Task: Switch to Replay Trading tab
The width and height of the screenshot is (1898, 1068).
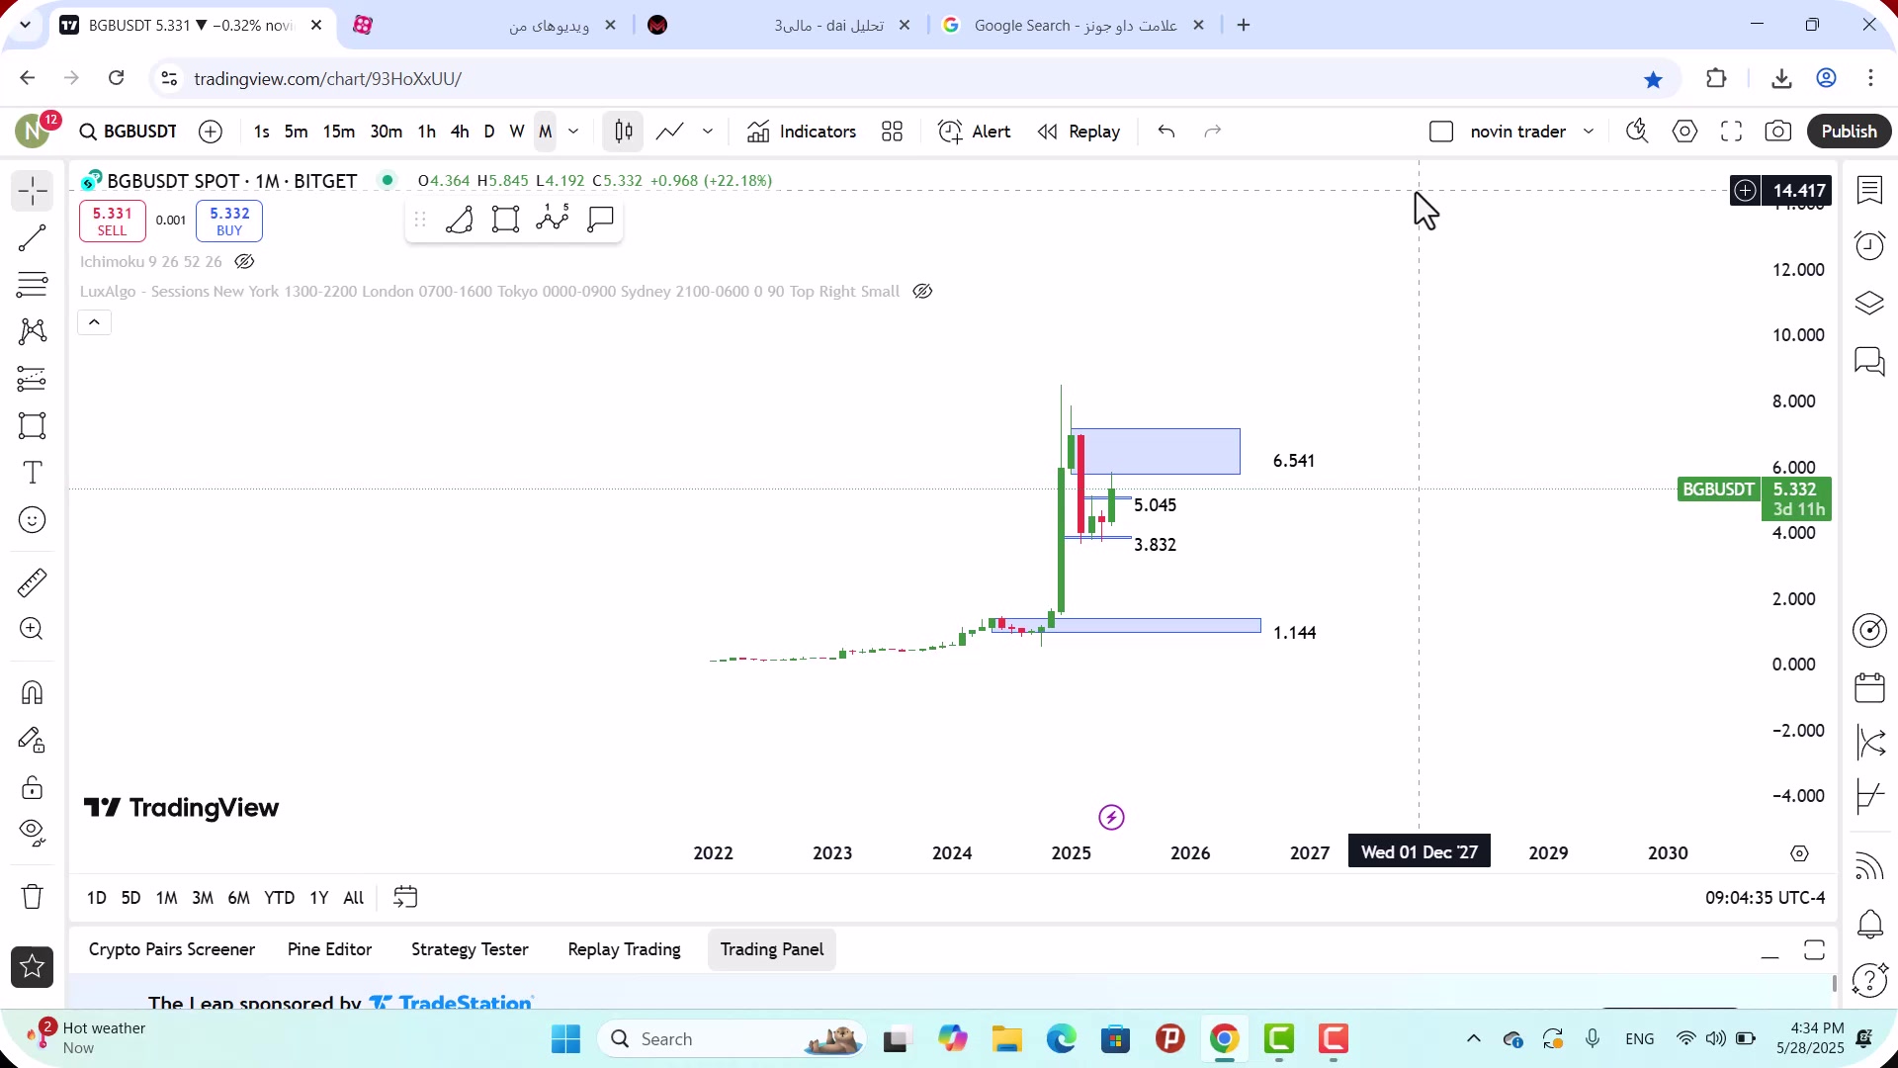Action: point(624,949)
